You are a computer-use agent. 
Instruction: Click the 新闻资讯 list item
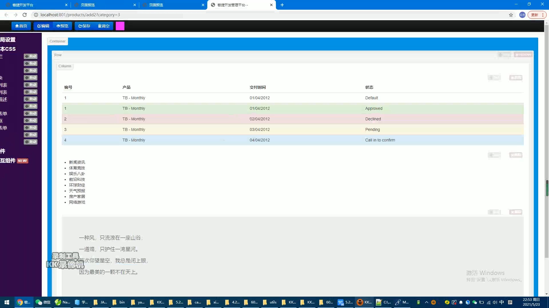[x=77, y=162]
